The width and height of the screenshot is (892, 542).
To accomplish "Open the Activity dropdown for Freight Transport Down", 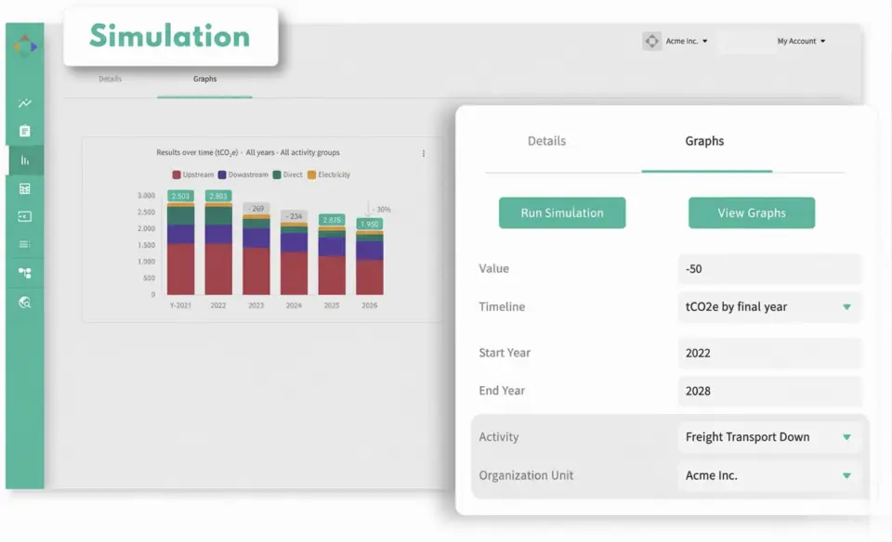I will coord(769,436).
